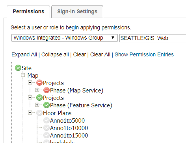Switch to the Sign-In Settings tab
The width and height of the screenshot is (186, 143).
click(77, 11)
